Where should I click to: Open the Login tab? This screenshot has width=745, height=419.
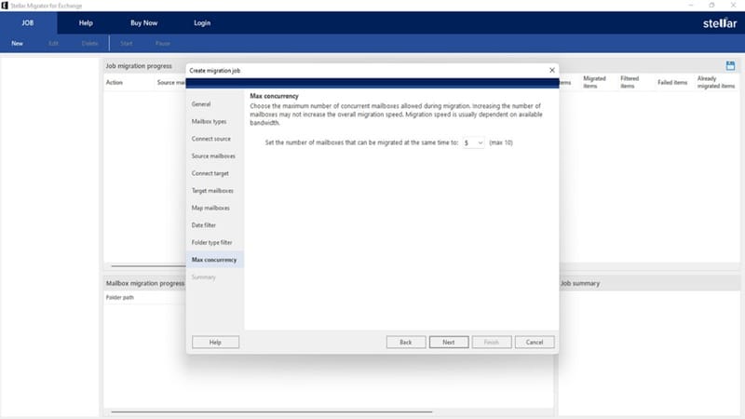(x=202, y=22)
